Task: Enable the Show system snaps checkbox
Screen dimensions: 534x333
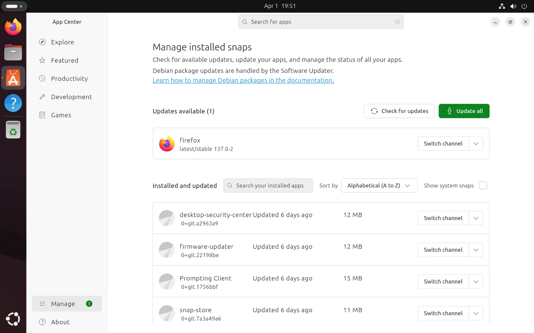Action: tap(483, 186)
